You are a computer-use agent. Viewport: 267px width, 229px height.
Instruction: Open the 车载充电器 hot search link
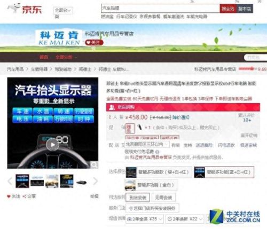197,17
